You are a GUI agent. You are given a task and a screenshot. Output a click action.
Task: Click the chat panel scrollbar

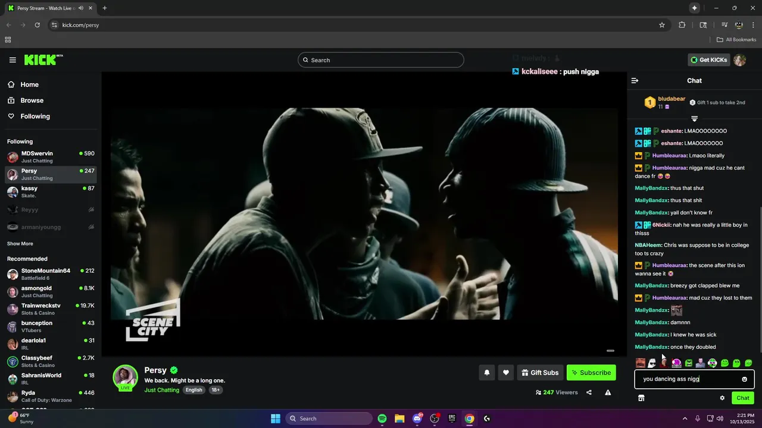(x=760, y=279)
